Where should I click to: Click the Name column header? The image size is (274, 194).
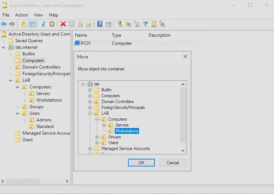click(x=81, y=35)
